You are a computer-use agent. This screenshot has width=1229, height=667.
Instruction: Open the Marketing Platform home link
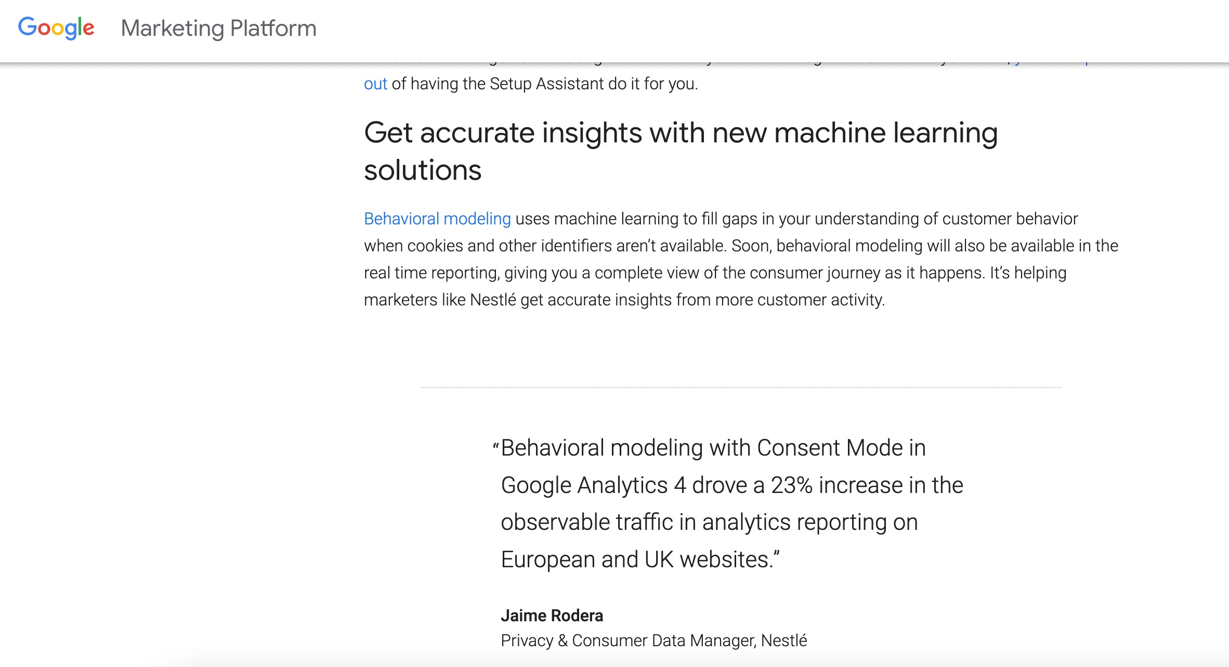tap(218, 28)
